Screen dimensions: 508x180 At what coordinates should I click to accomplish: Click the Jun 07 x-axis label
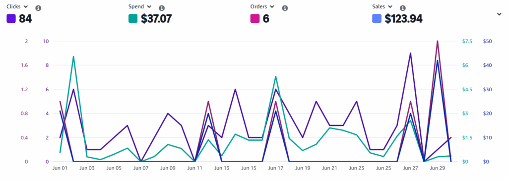pyautogui.click(x=141, y=168)
